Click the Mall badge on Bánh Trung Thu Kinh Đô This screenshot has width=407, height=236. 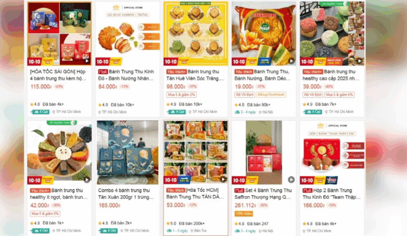(103, 72)
